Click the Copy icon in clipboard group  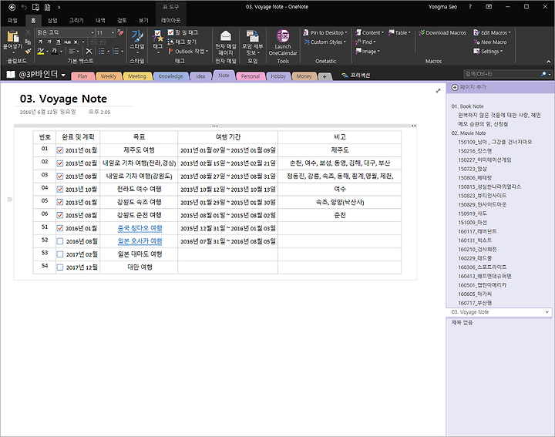[x=28, y=42]
